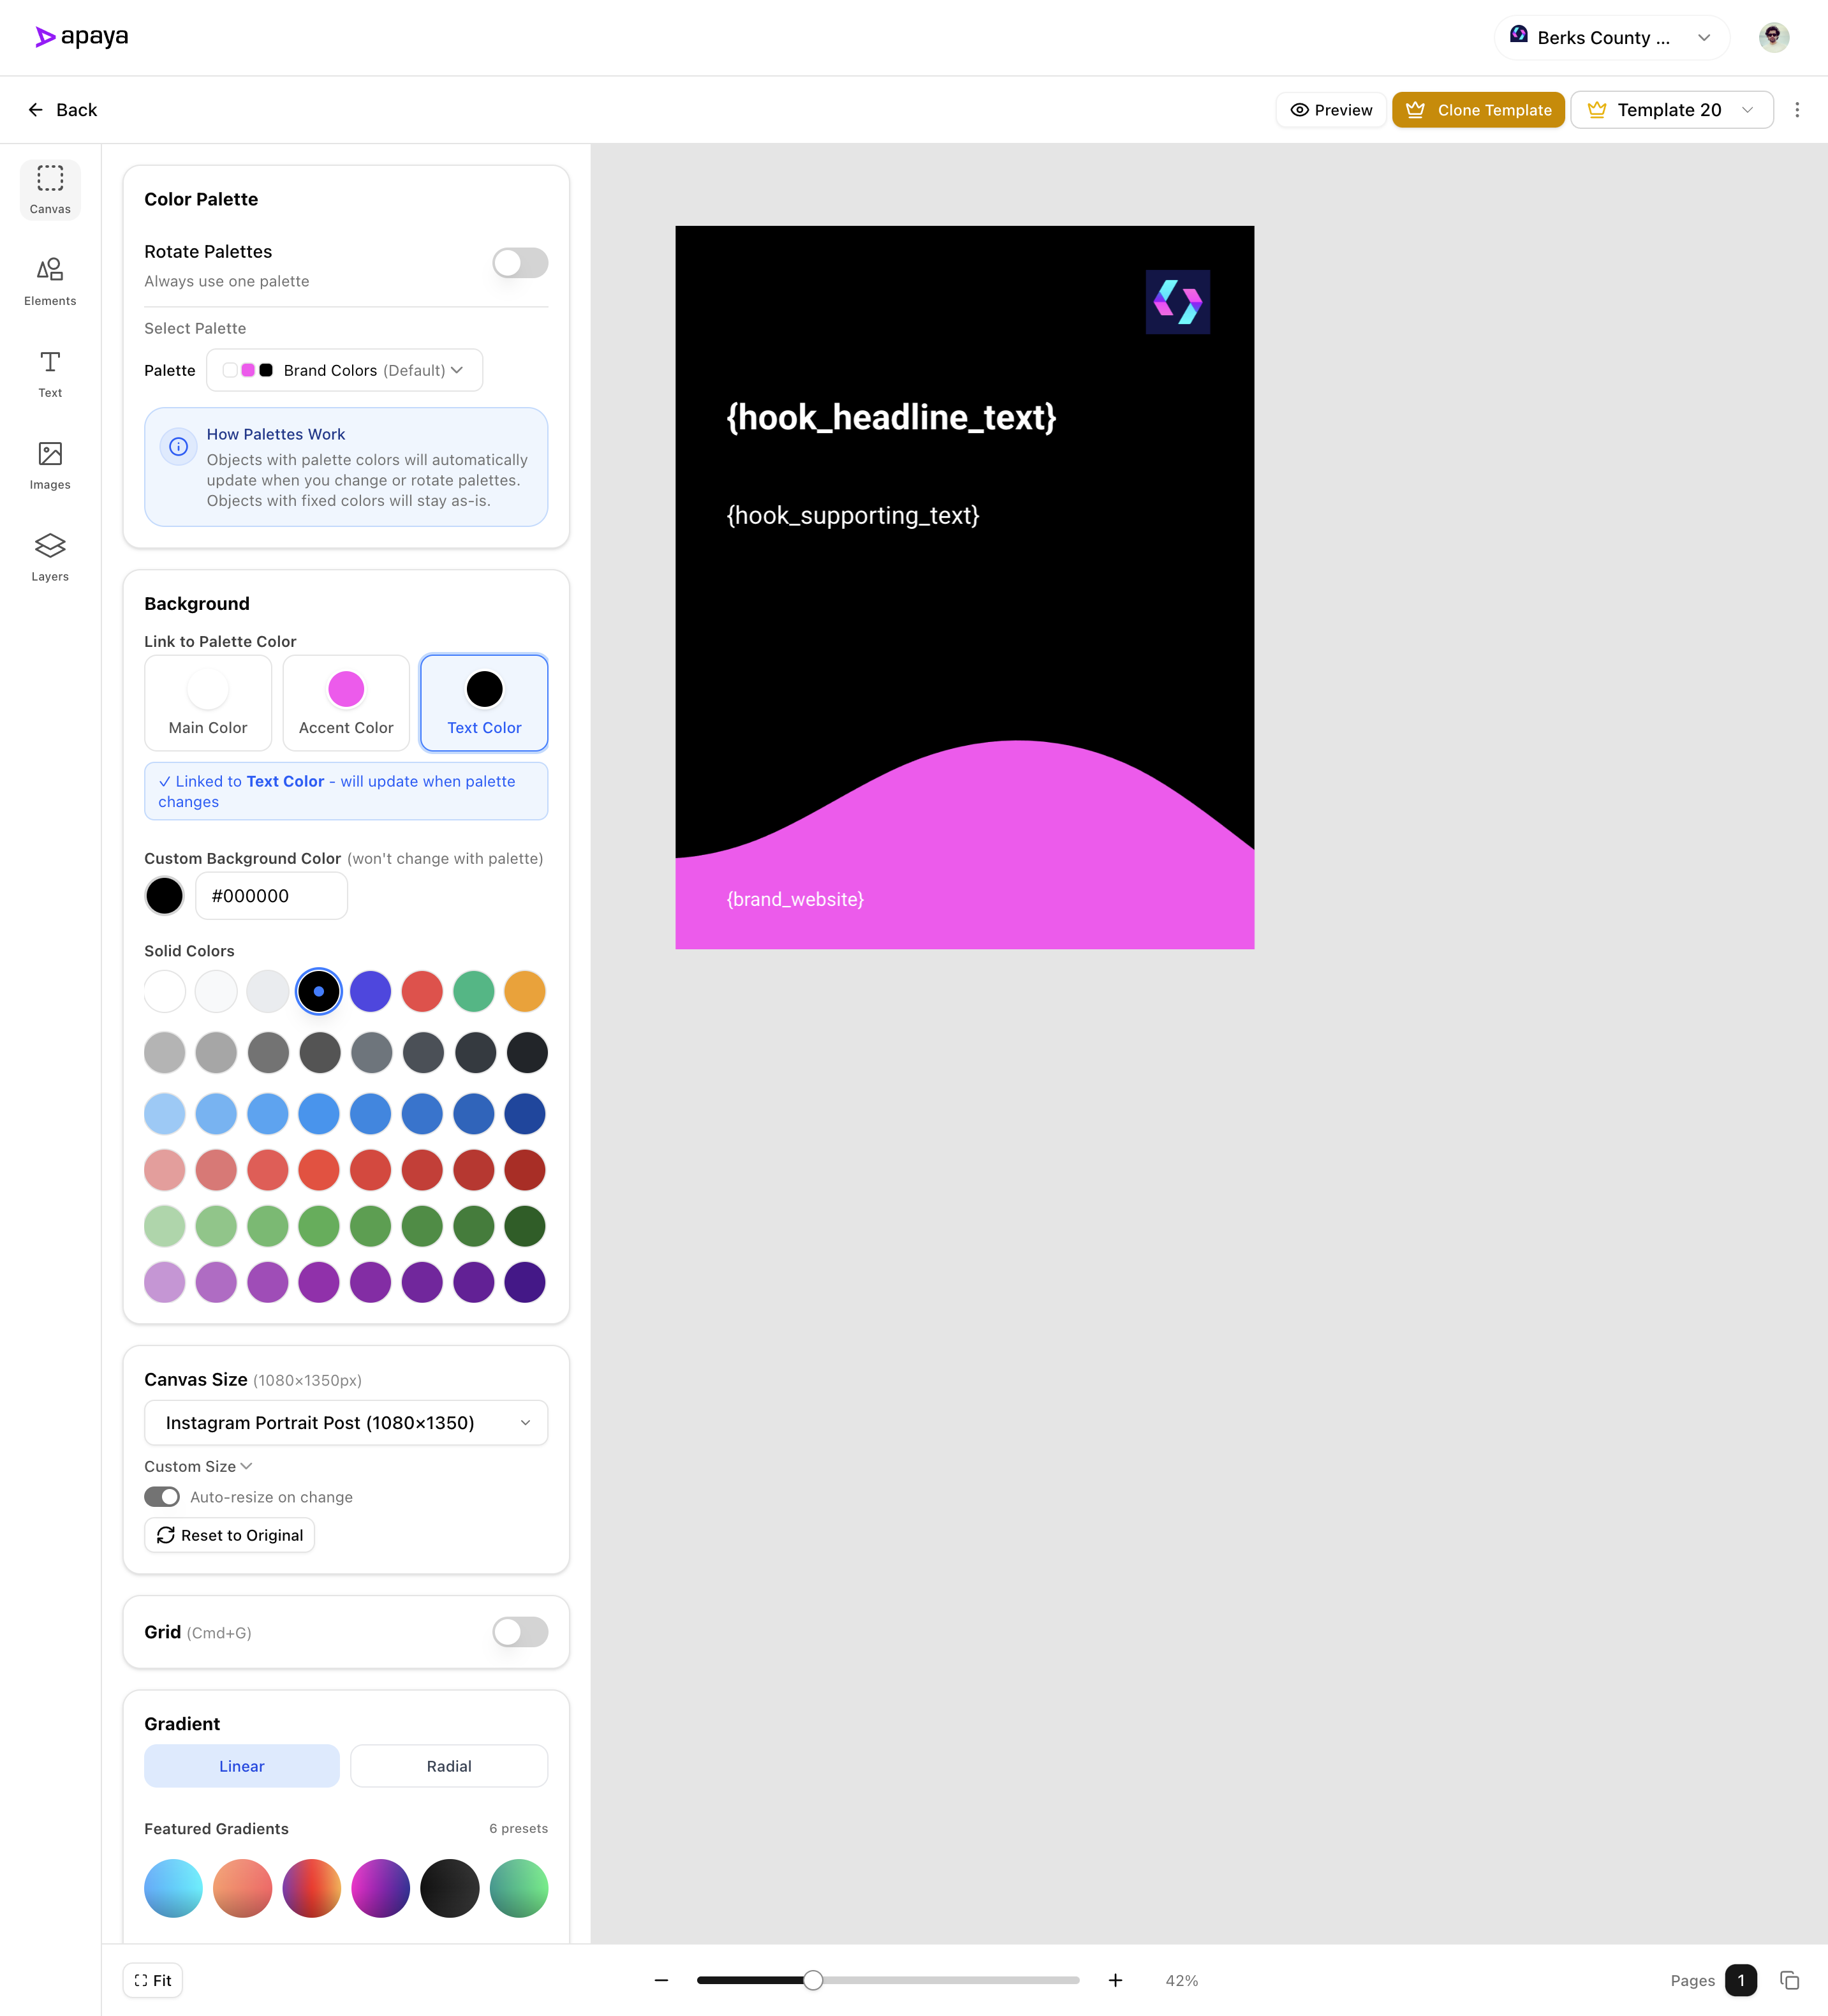The width and height of the screenshot is (1828, 2016).
Task: Expand the Instagram Portrait Post size dropdown
Action: click(346, 1422)
